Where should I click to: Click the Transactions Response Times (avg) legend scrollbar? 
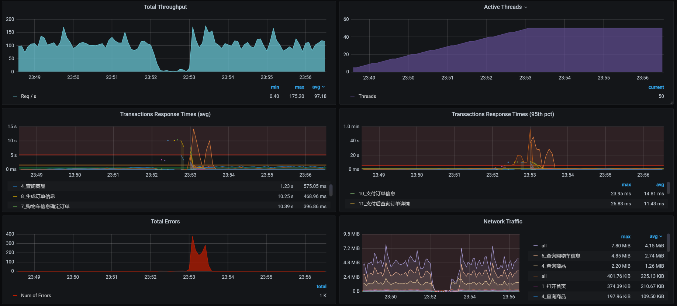coord(331,190)
